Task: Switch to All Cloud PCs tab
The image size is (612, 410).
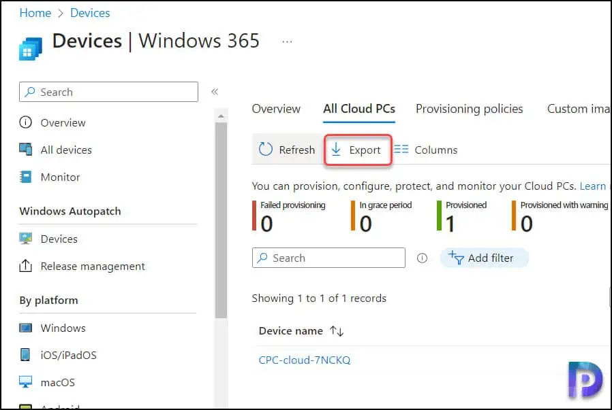Action: point(359,109)
